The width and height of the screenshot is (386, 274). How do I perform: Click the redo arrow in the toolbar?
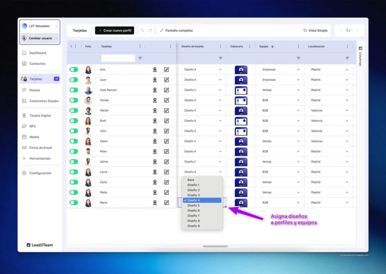pos(150,31)
